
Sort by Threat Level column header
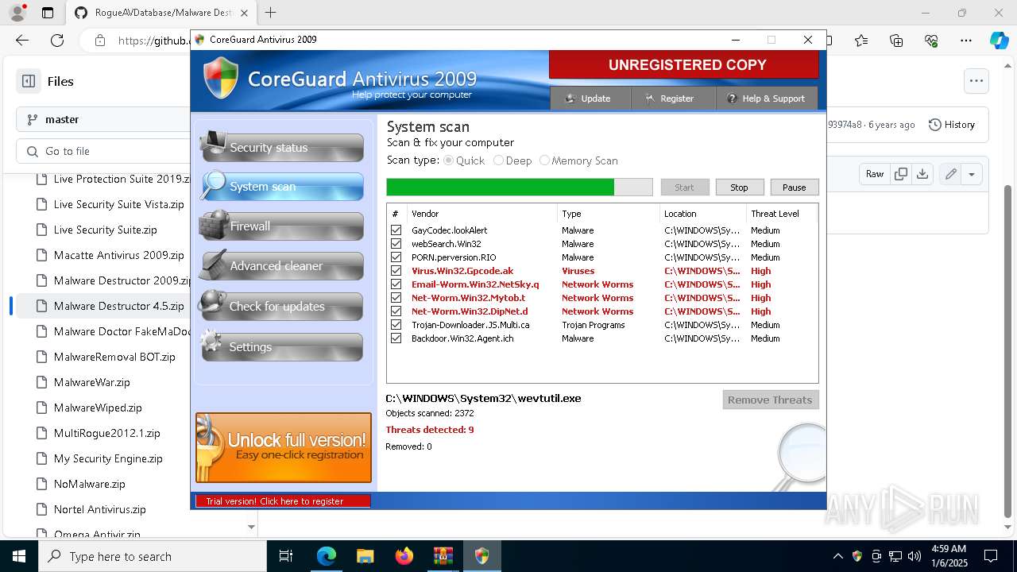point(782,214)
